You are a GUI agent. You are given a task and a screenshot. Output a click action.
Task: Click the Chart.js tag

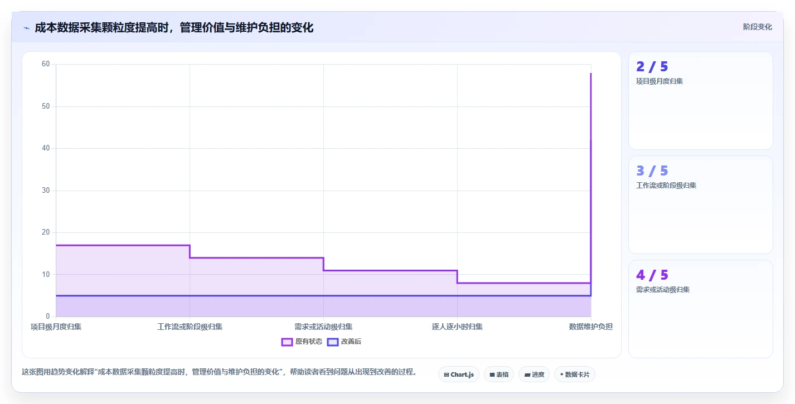[x=459, y=374]
